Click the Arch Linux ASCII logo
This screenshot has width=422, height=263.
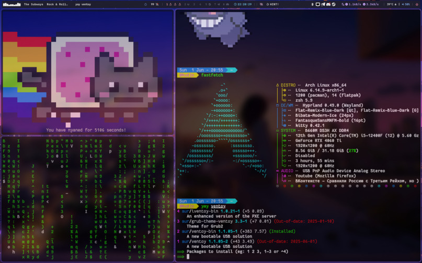222,130
